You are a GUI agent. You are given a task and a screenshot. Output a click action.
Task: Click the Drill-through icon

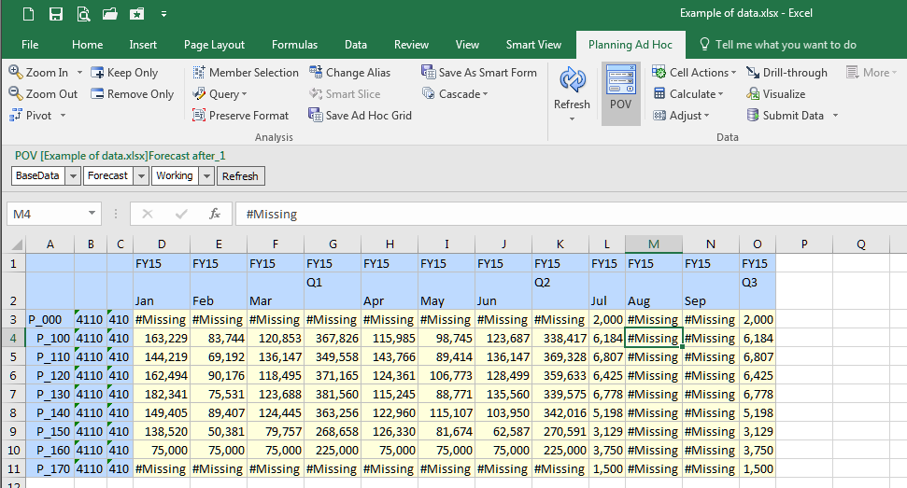(754, 73)
